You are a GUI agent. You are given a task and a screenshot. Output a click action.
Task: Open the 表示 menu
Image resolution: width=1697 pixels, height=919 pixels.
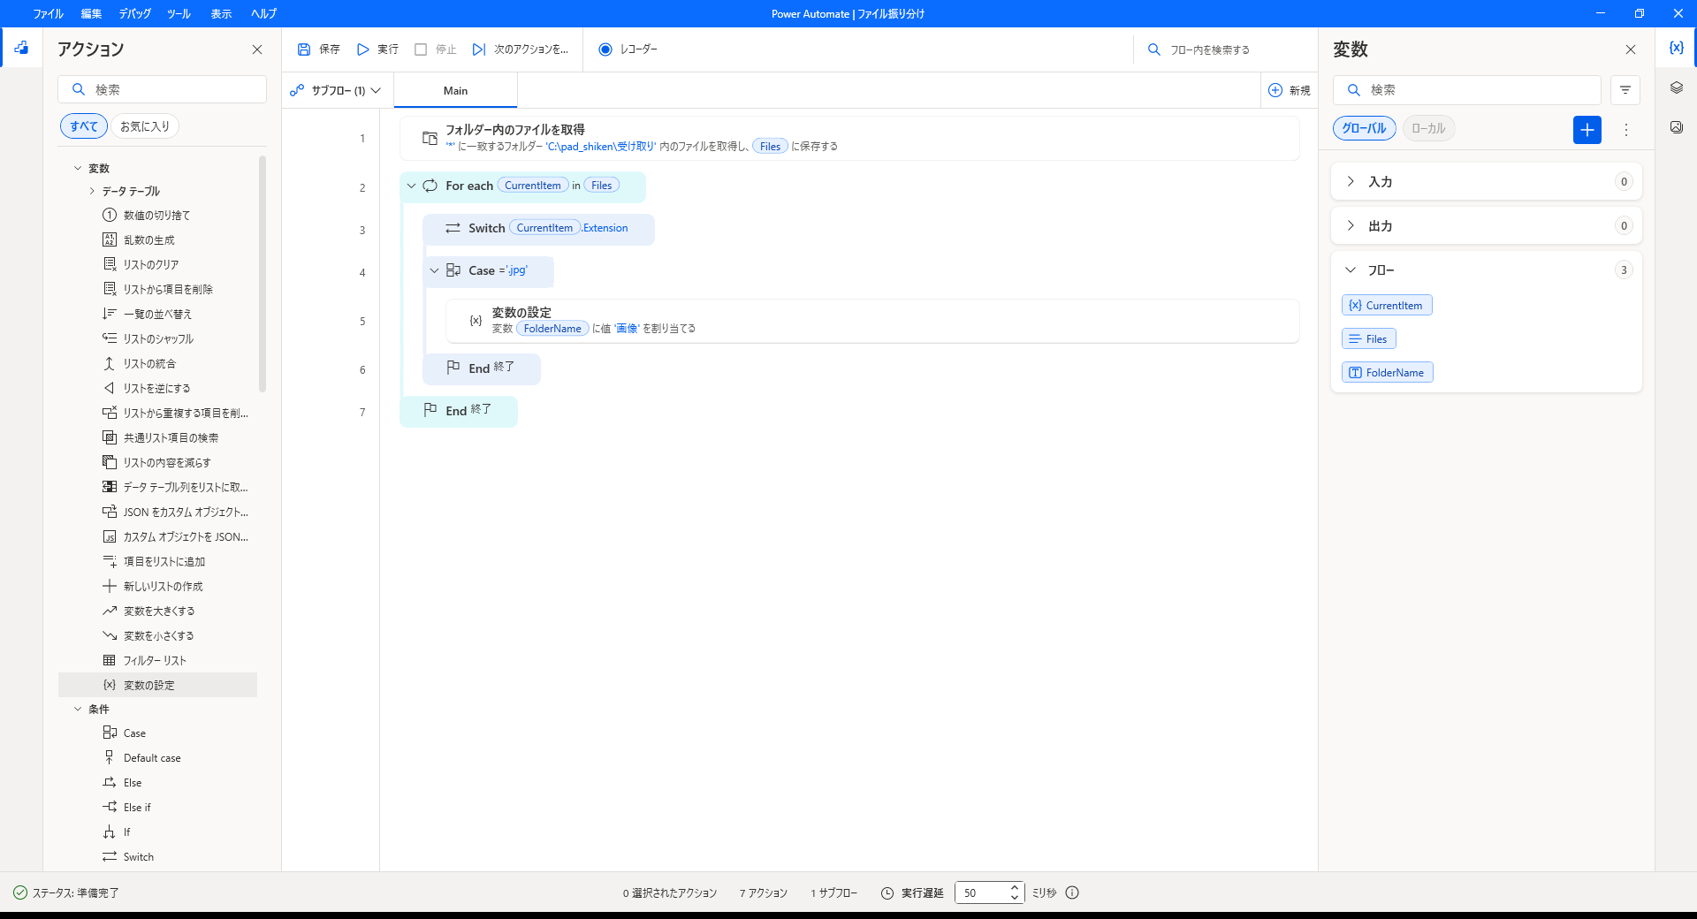[x=221, y=13]
